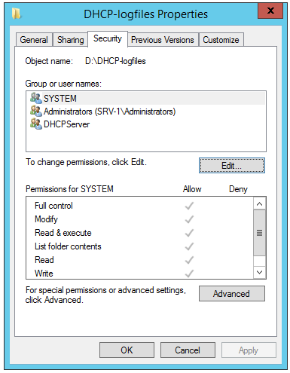This screenshot has width=290, height=373.
Task: Click Edit... to change permissions
Action: 232,166
